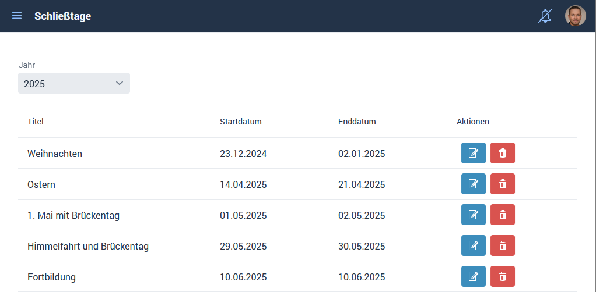Click the Schließtage page title

62,16
